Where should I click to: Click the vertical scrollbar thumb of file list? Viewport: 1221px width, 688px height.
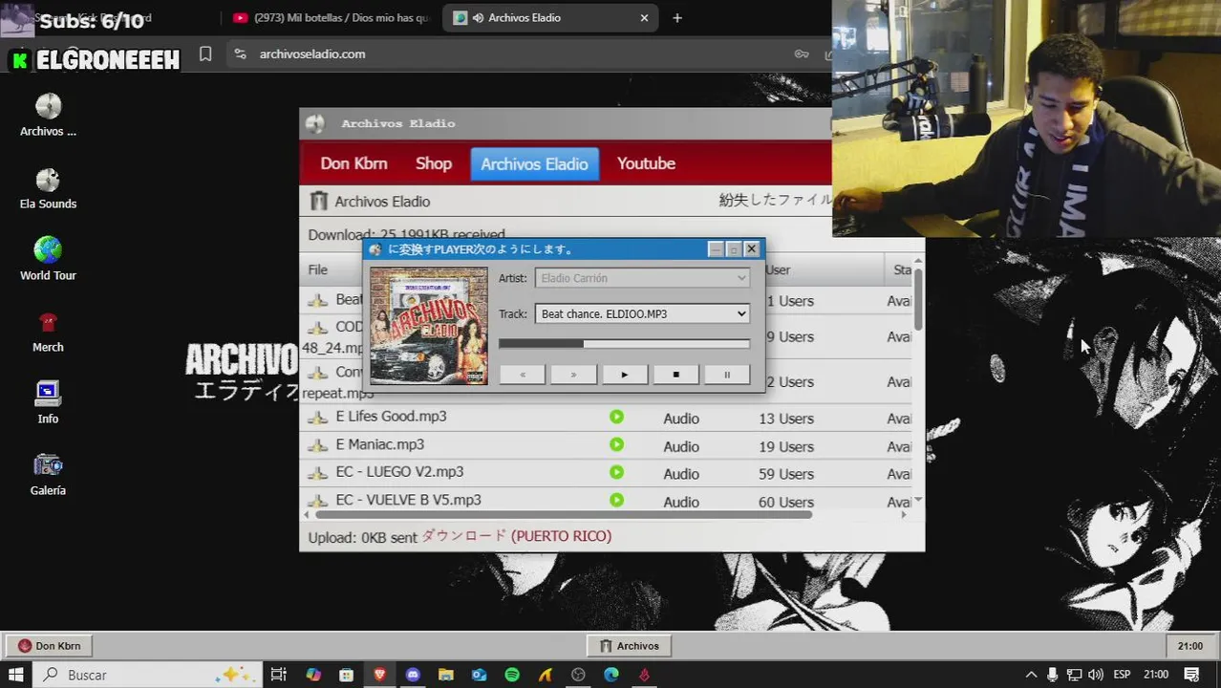(x=918, y=299)
